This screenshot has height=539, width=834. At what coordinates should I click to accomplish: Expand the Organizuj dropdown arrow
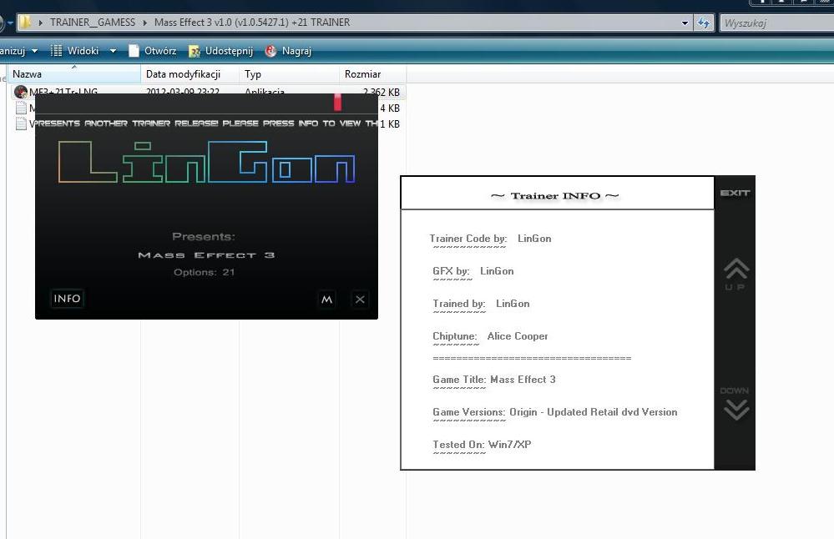[34, 51]
